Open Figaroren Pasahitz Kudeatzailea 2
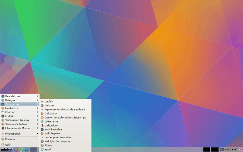The width and height of the screenshot is (243, 152). pos(65,109)
